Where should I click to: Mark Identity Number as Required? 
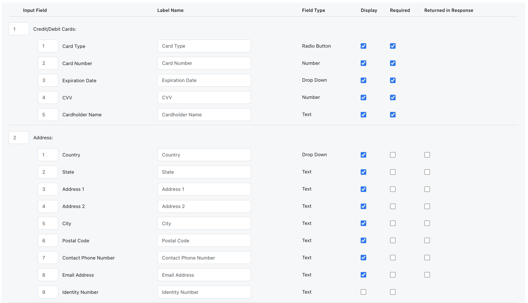[393, 292]
